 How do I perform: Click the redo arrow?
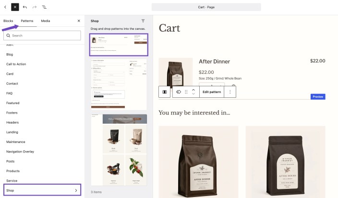(35, 7)
